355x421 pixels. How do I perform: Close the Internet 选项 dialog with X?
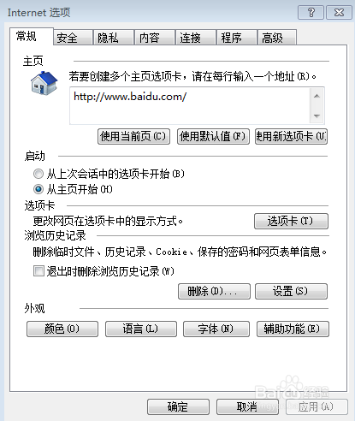[x=339, y=13]
